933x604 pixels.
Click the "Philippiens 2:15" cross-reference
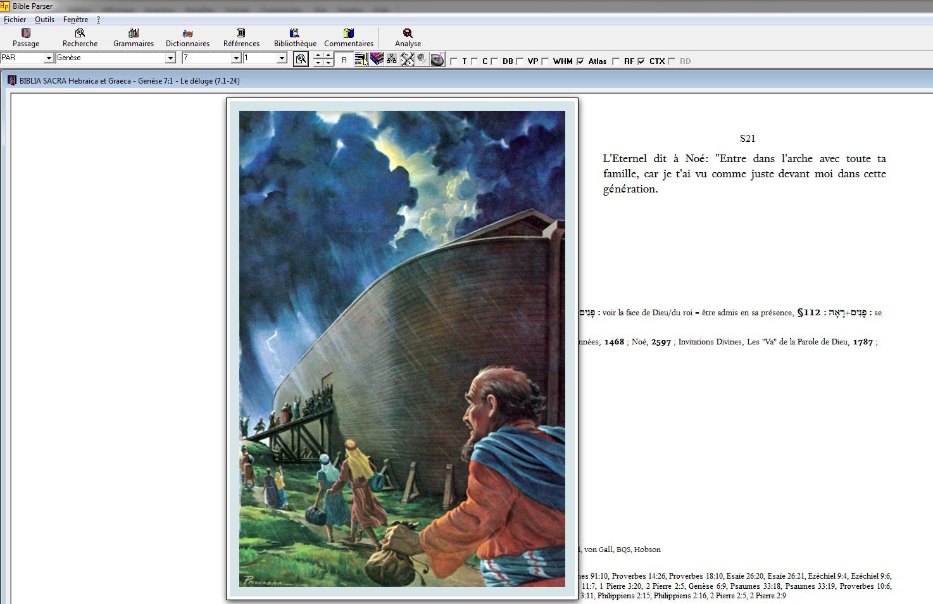[x=623, y=596]
